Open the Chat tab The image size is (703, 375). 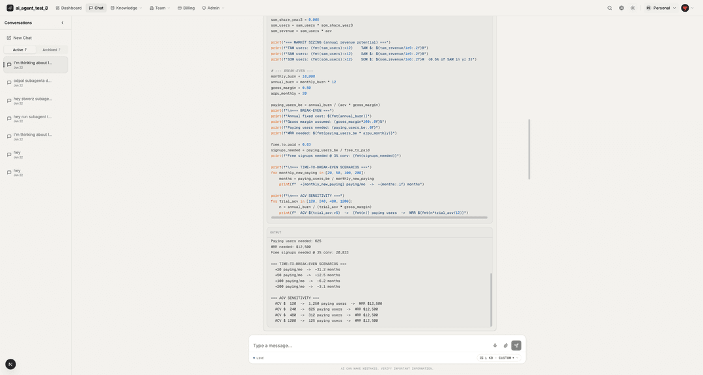[96, 8]
